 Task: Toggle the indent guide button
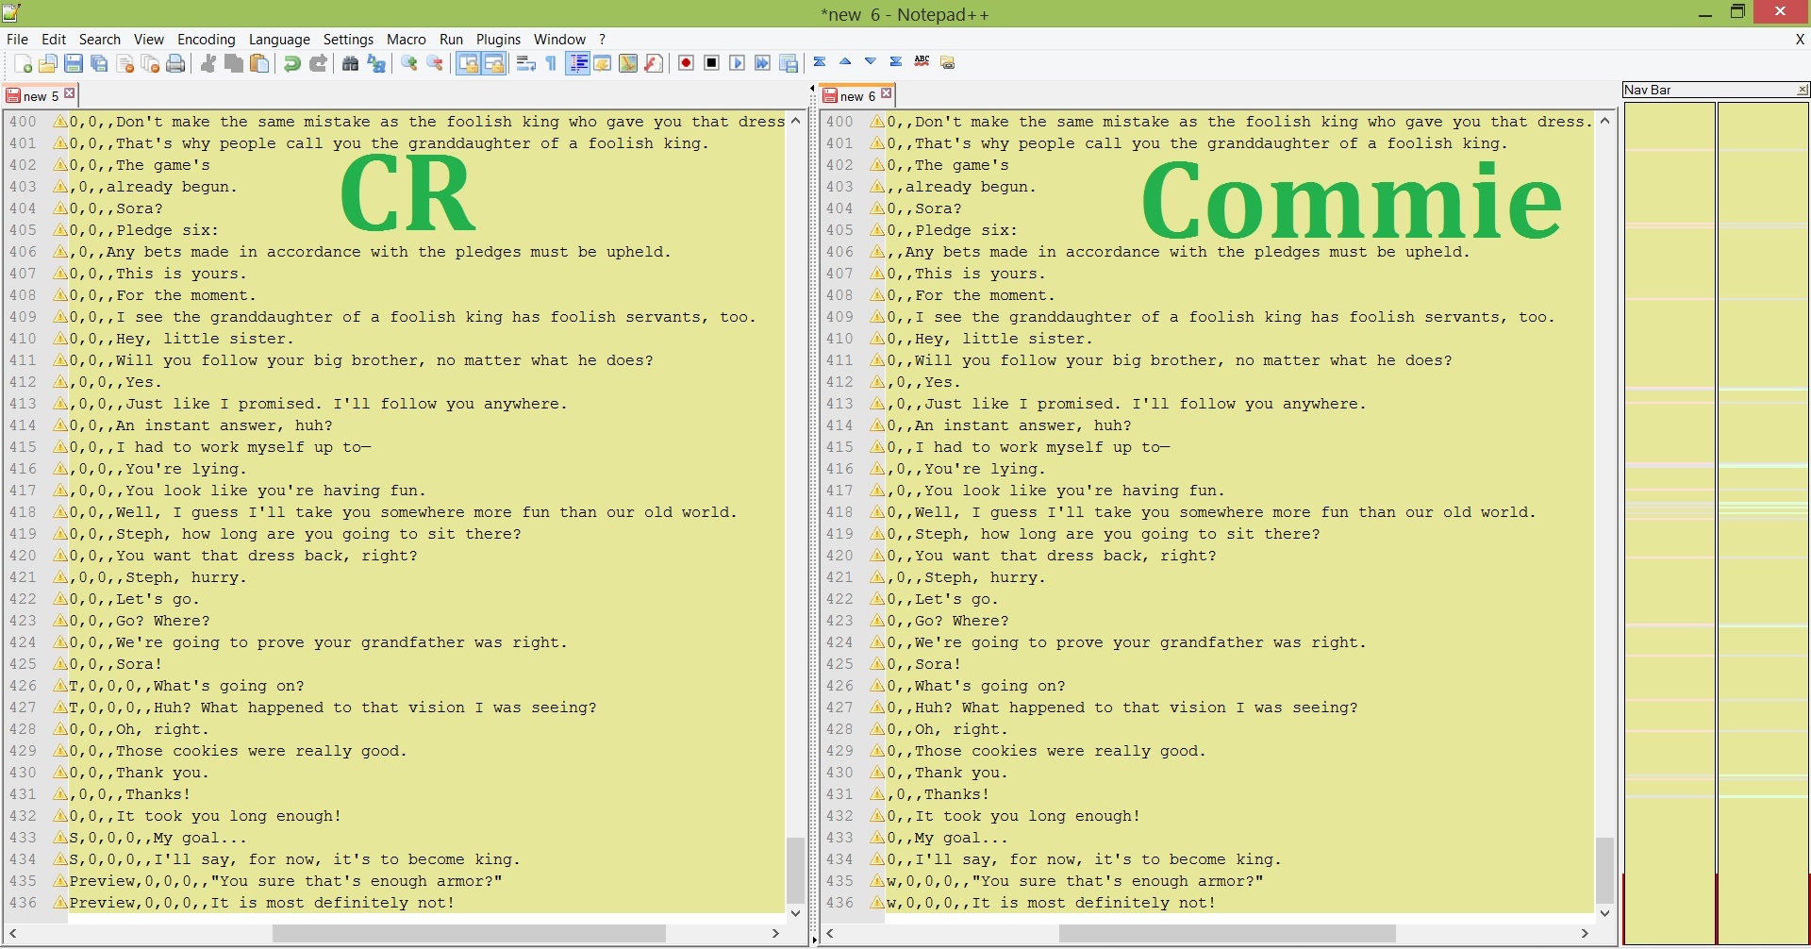pyautogui.click(x=578, y=63)
